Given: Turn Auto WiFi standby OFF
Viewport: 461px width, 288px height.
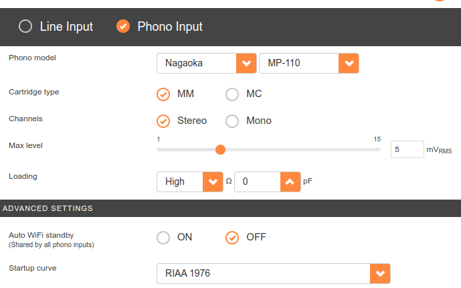Looking at the screenshot, I should pos(232,237).
